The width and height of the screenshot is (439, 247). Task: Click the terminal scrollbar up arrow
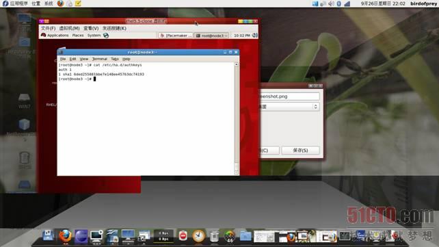point(237,64)
